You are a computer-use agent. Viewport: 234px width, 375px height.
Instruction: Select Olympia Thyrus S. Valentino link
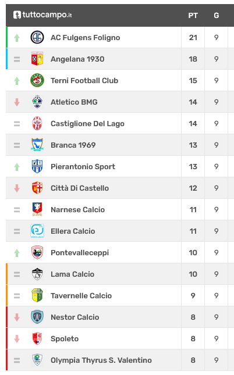click(101, 360)
